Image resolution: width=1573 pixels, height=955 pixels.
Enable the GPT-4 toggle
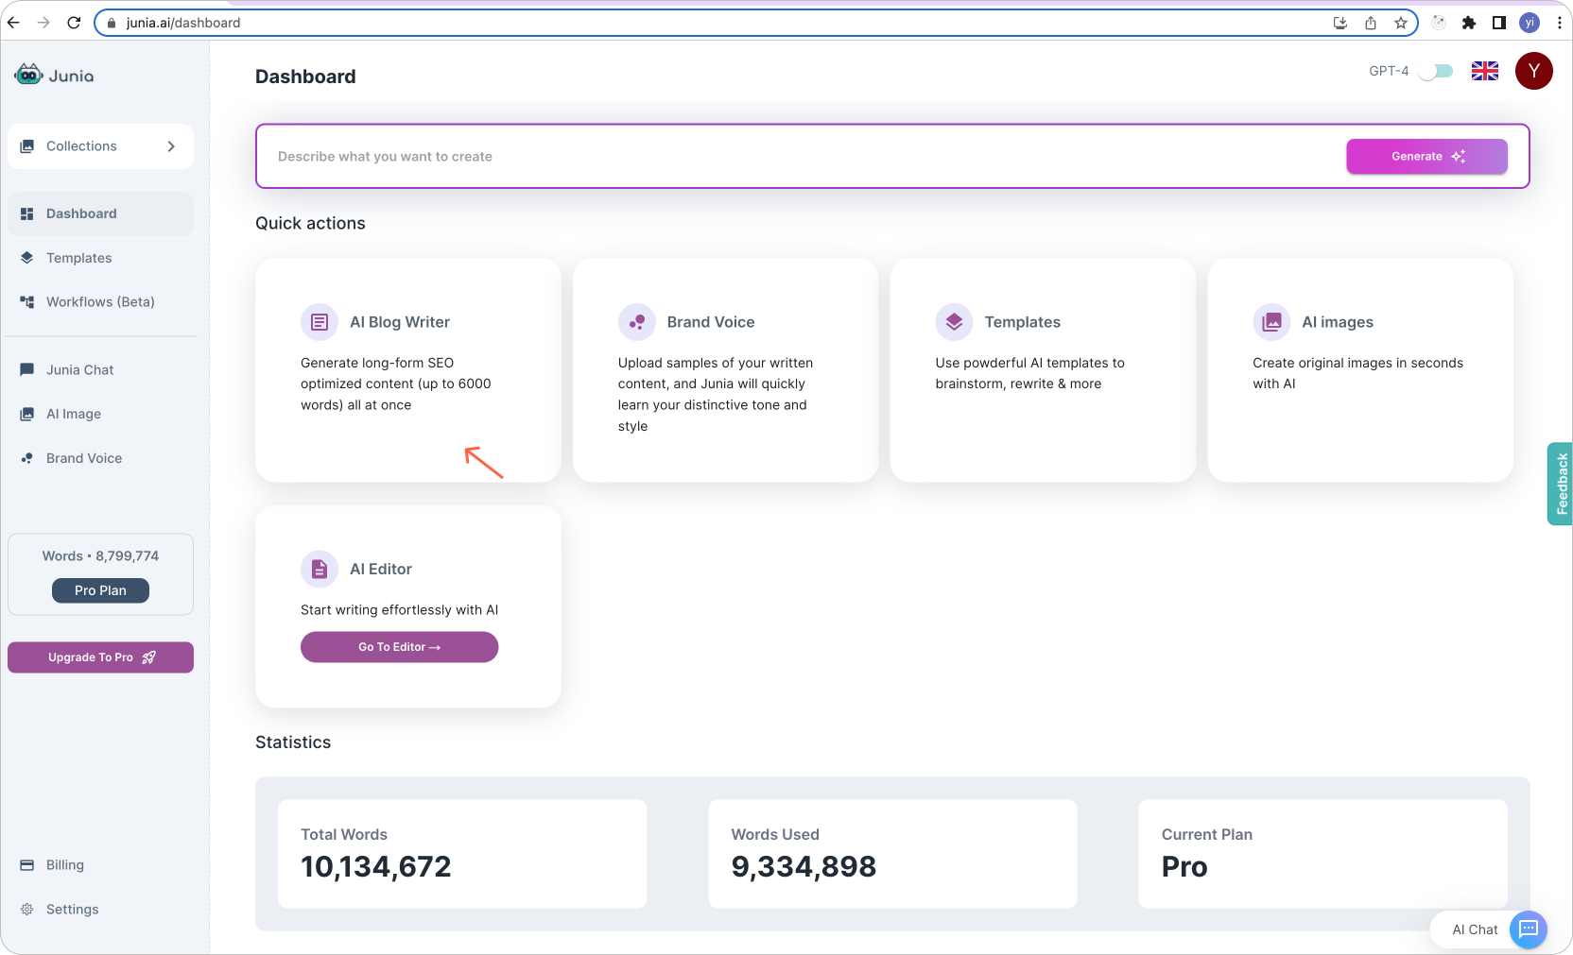coord(1436,71)
